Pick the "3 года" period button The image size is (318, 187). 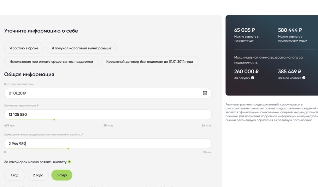click(x=62, y=175)
